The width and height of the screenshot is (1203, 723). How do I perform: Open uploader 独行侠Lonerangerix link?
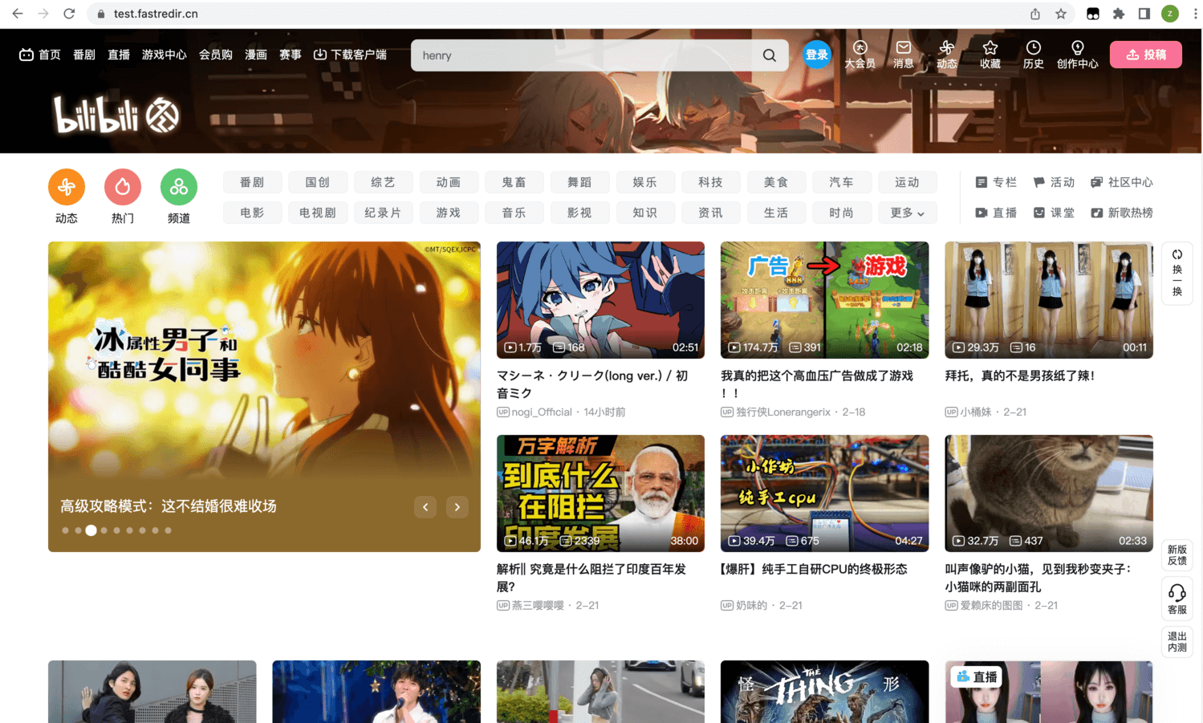click(x=776, y=412)
